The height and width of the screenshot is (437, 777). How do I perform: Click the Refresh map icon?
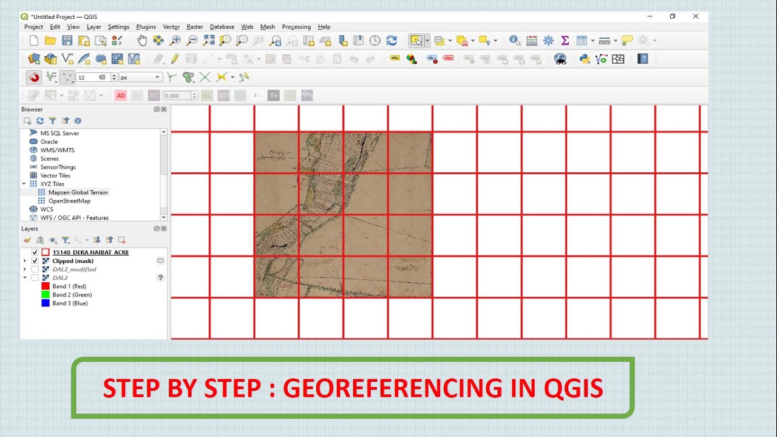(x=392, y=41)
